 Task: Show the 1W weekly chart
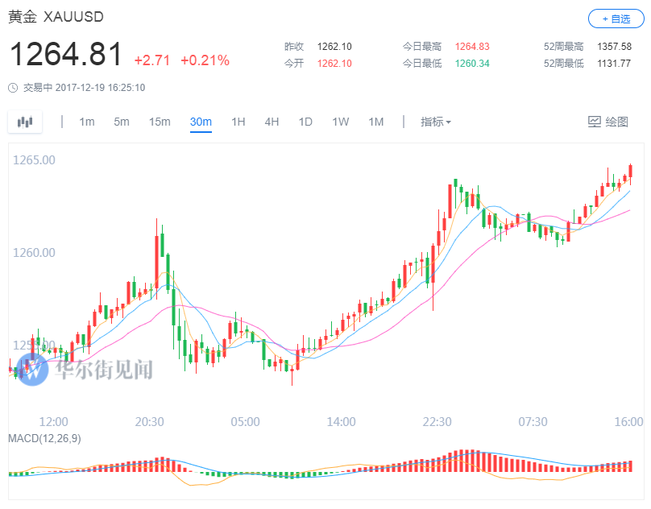point(341,122)
